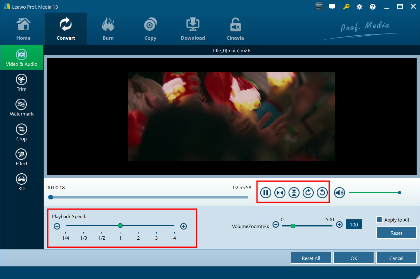Image resolution: width=420 pixels, height=279 pixels.
Task: Confirm edits with the OK button
Action: pos(354,258)
